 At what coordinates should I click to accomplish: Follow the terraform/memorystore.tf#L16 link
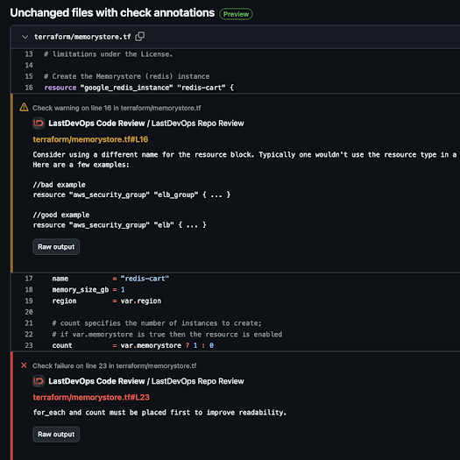tap(90, 139)
